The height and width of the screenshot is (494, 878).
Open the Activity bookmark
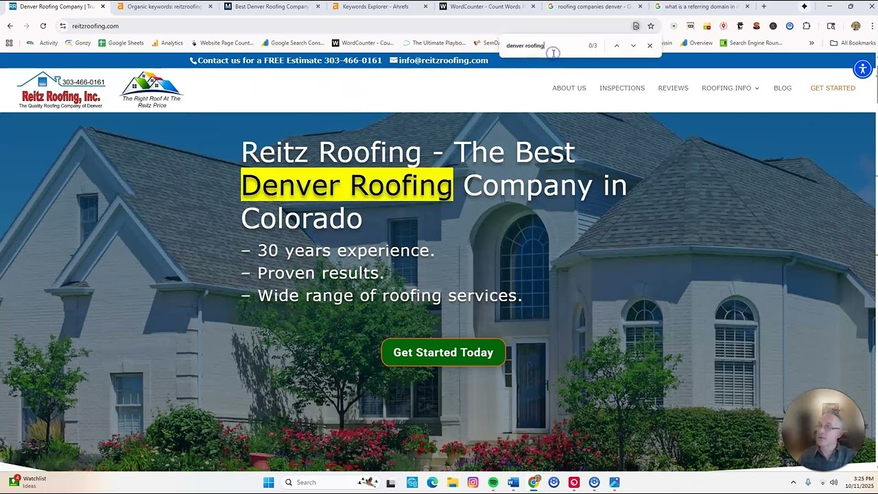(x=43, y=43)
